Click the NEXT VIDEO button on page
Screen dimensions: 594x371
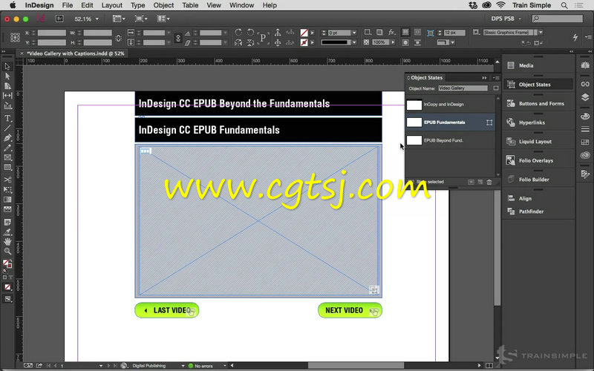point(350,310)
